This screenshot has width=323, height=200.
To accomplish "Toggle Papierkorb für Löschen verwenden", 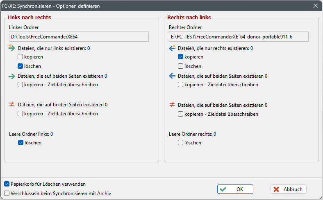I will click(x=7, y=184).
